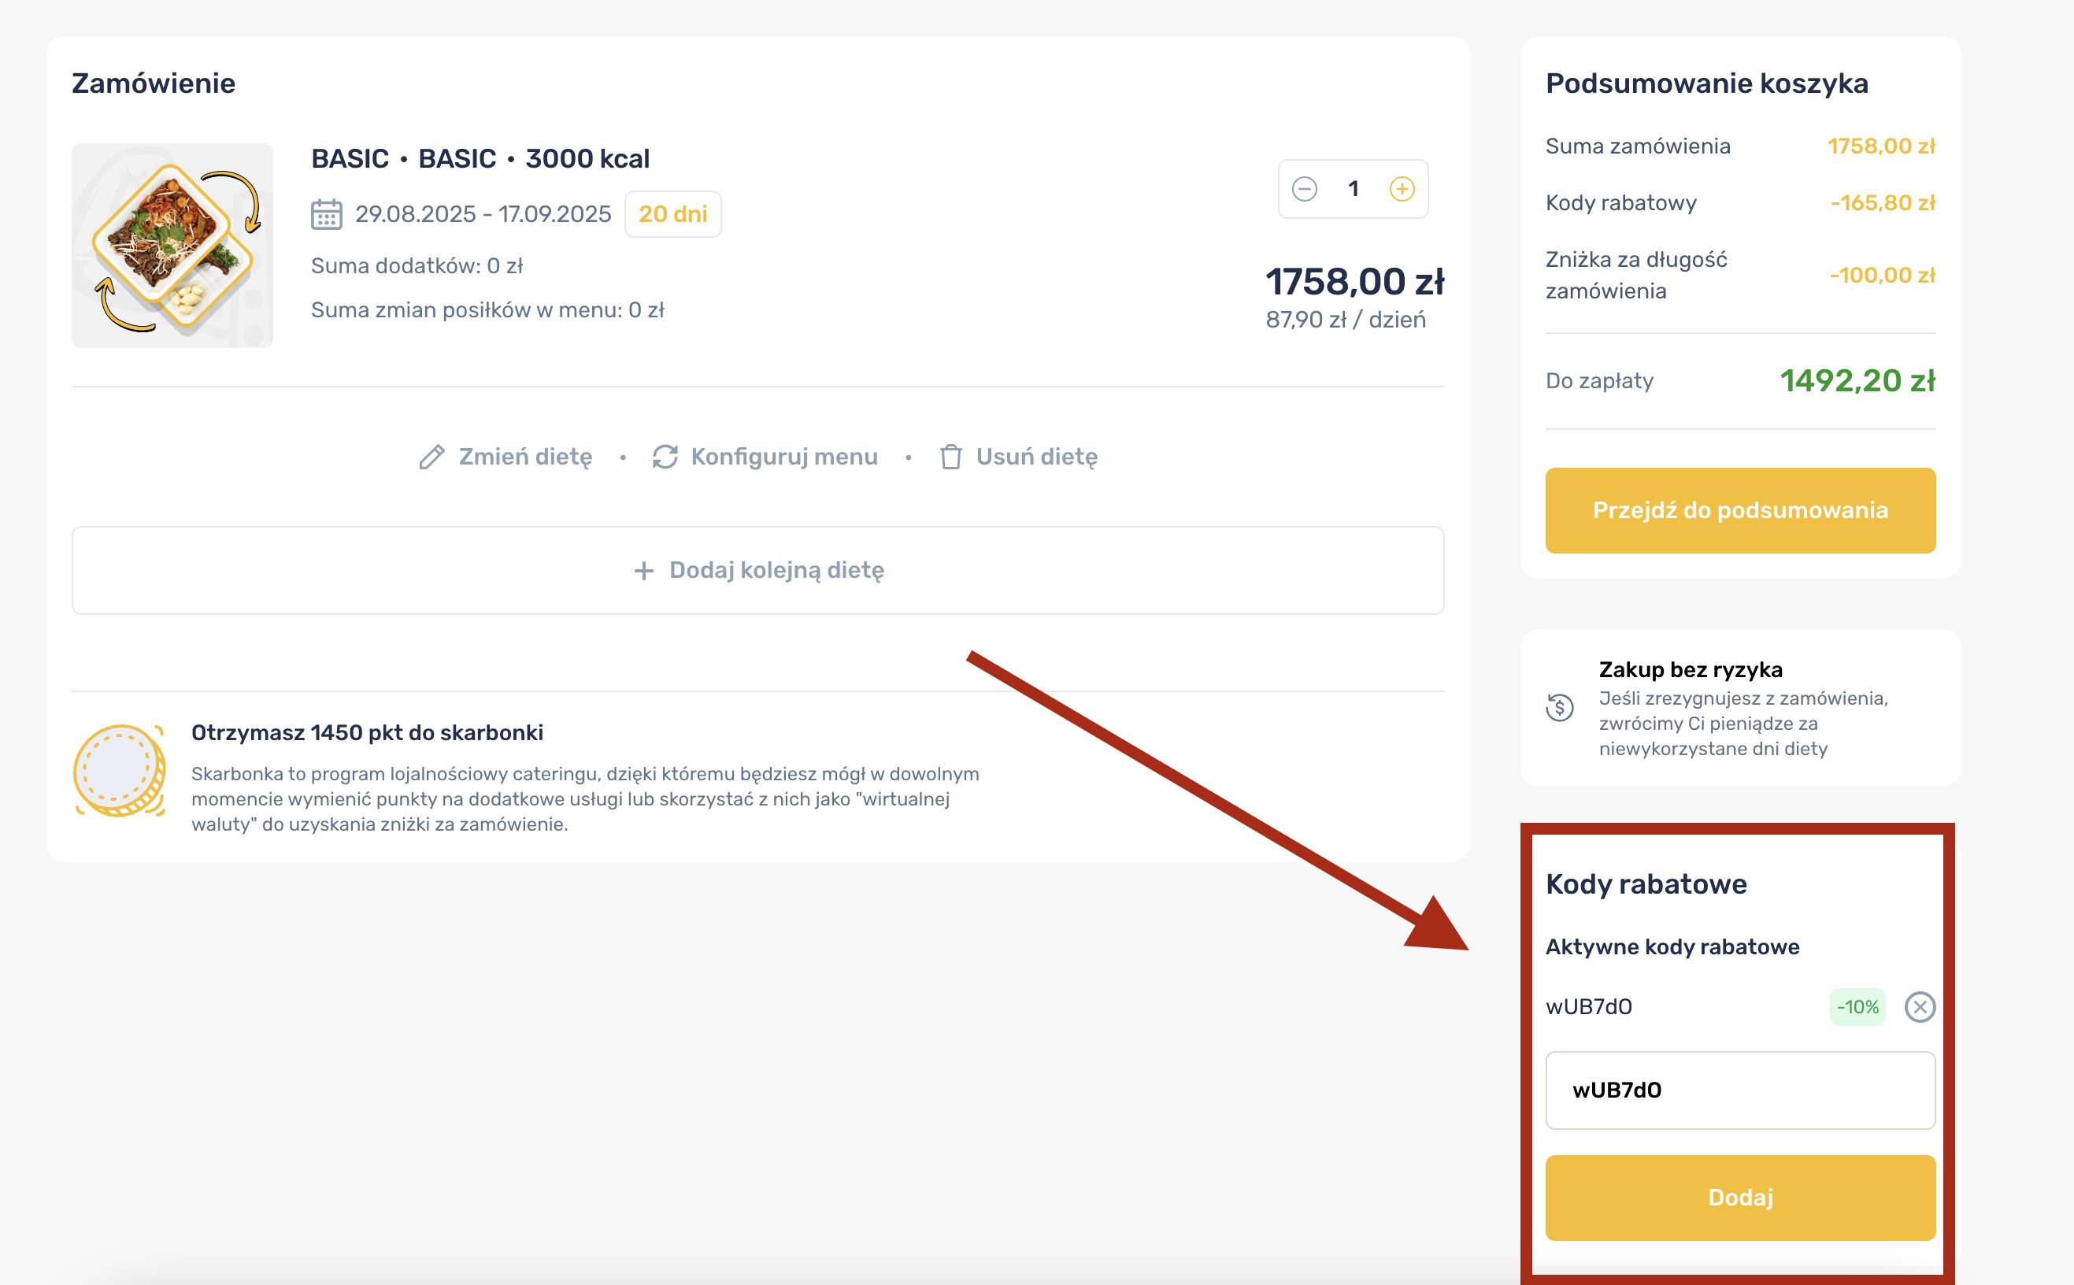Click the money-back refund icon
2074x1285 pixels.
click(1560, 707)
